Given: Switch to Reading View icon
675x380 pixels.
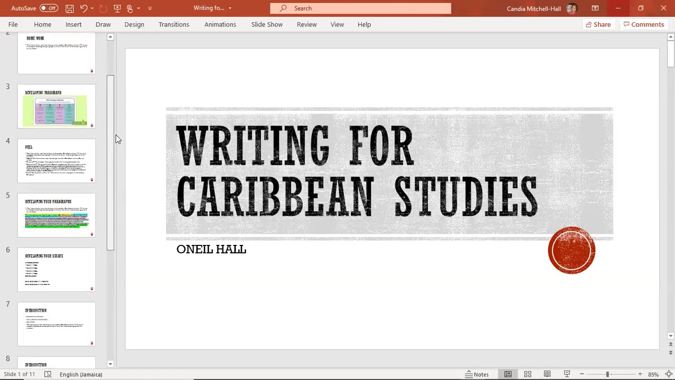Looking at the screenshot, I should pyautogui.click(x=547, y=374).
